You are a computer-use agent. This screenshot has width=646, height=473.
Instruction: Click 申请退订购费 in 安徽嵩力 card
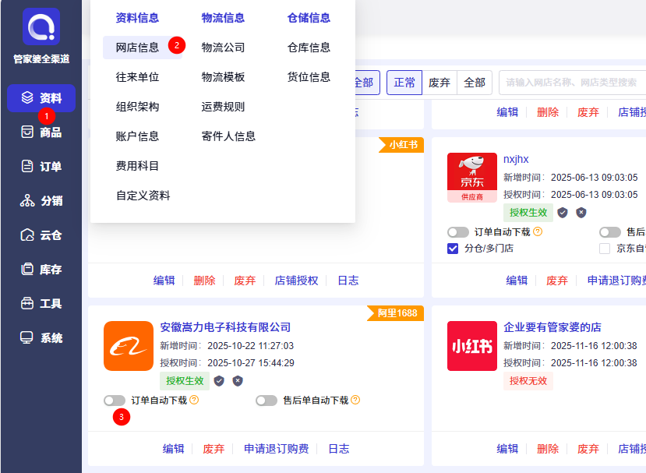tap(277, 449)
